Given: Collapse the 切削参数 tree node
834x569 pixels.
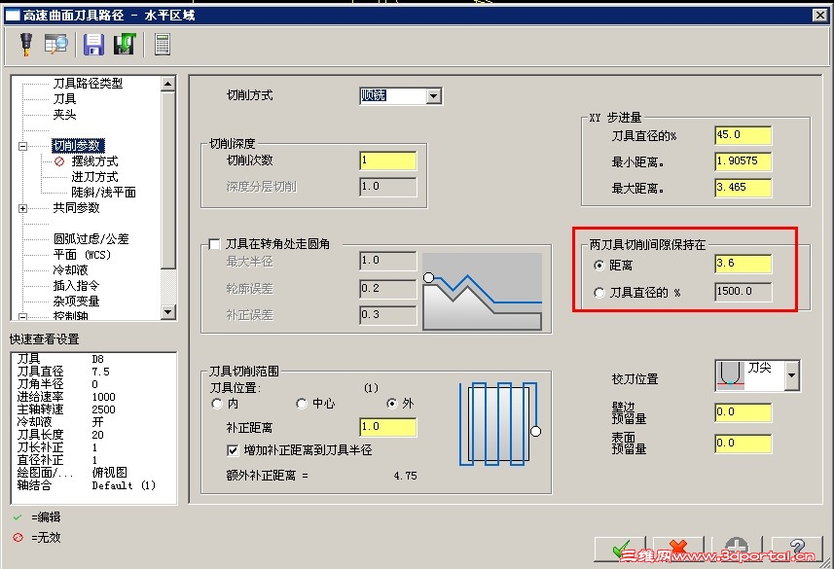Looking at the screenshot, I should (23, 146).
